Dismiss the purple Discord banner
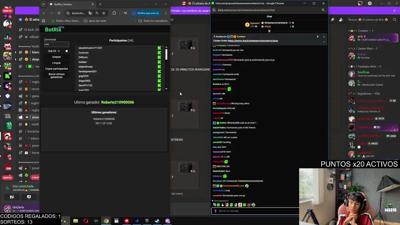400x225 pixels. pyautogui.click(x=394, y=11)
